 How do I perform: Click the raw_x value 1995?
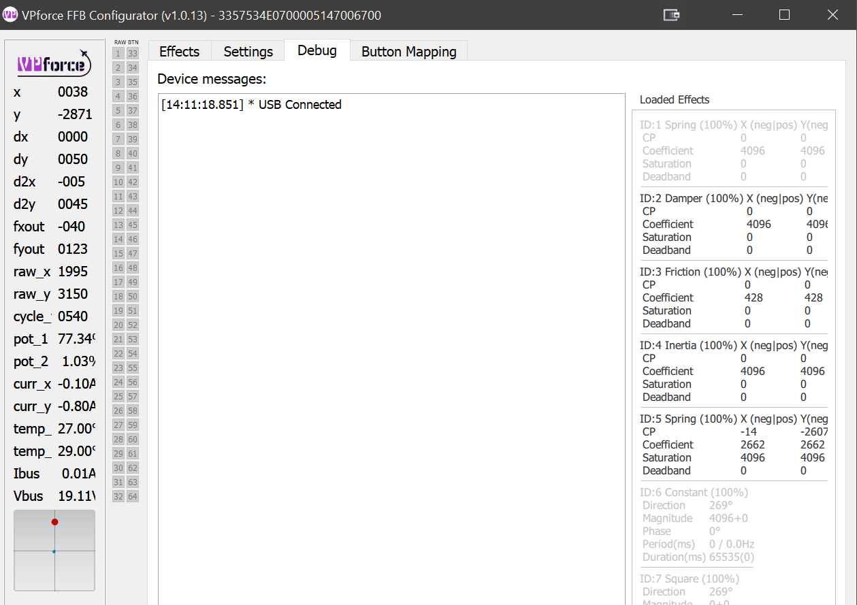(x=73, y=272)
